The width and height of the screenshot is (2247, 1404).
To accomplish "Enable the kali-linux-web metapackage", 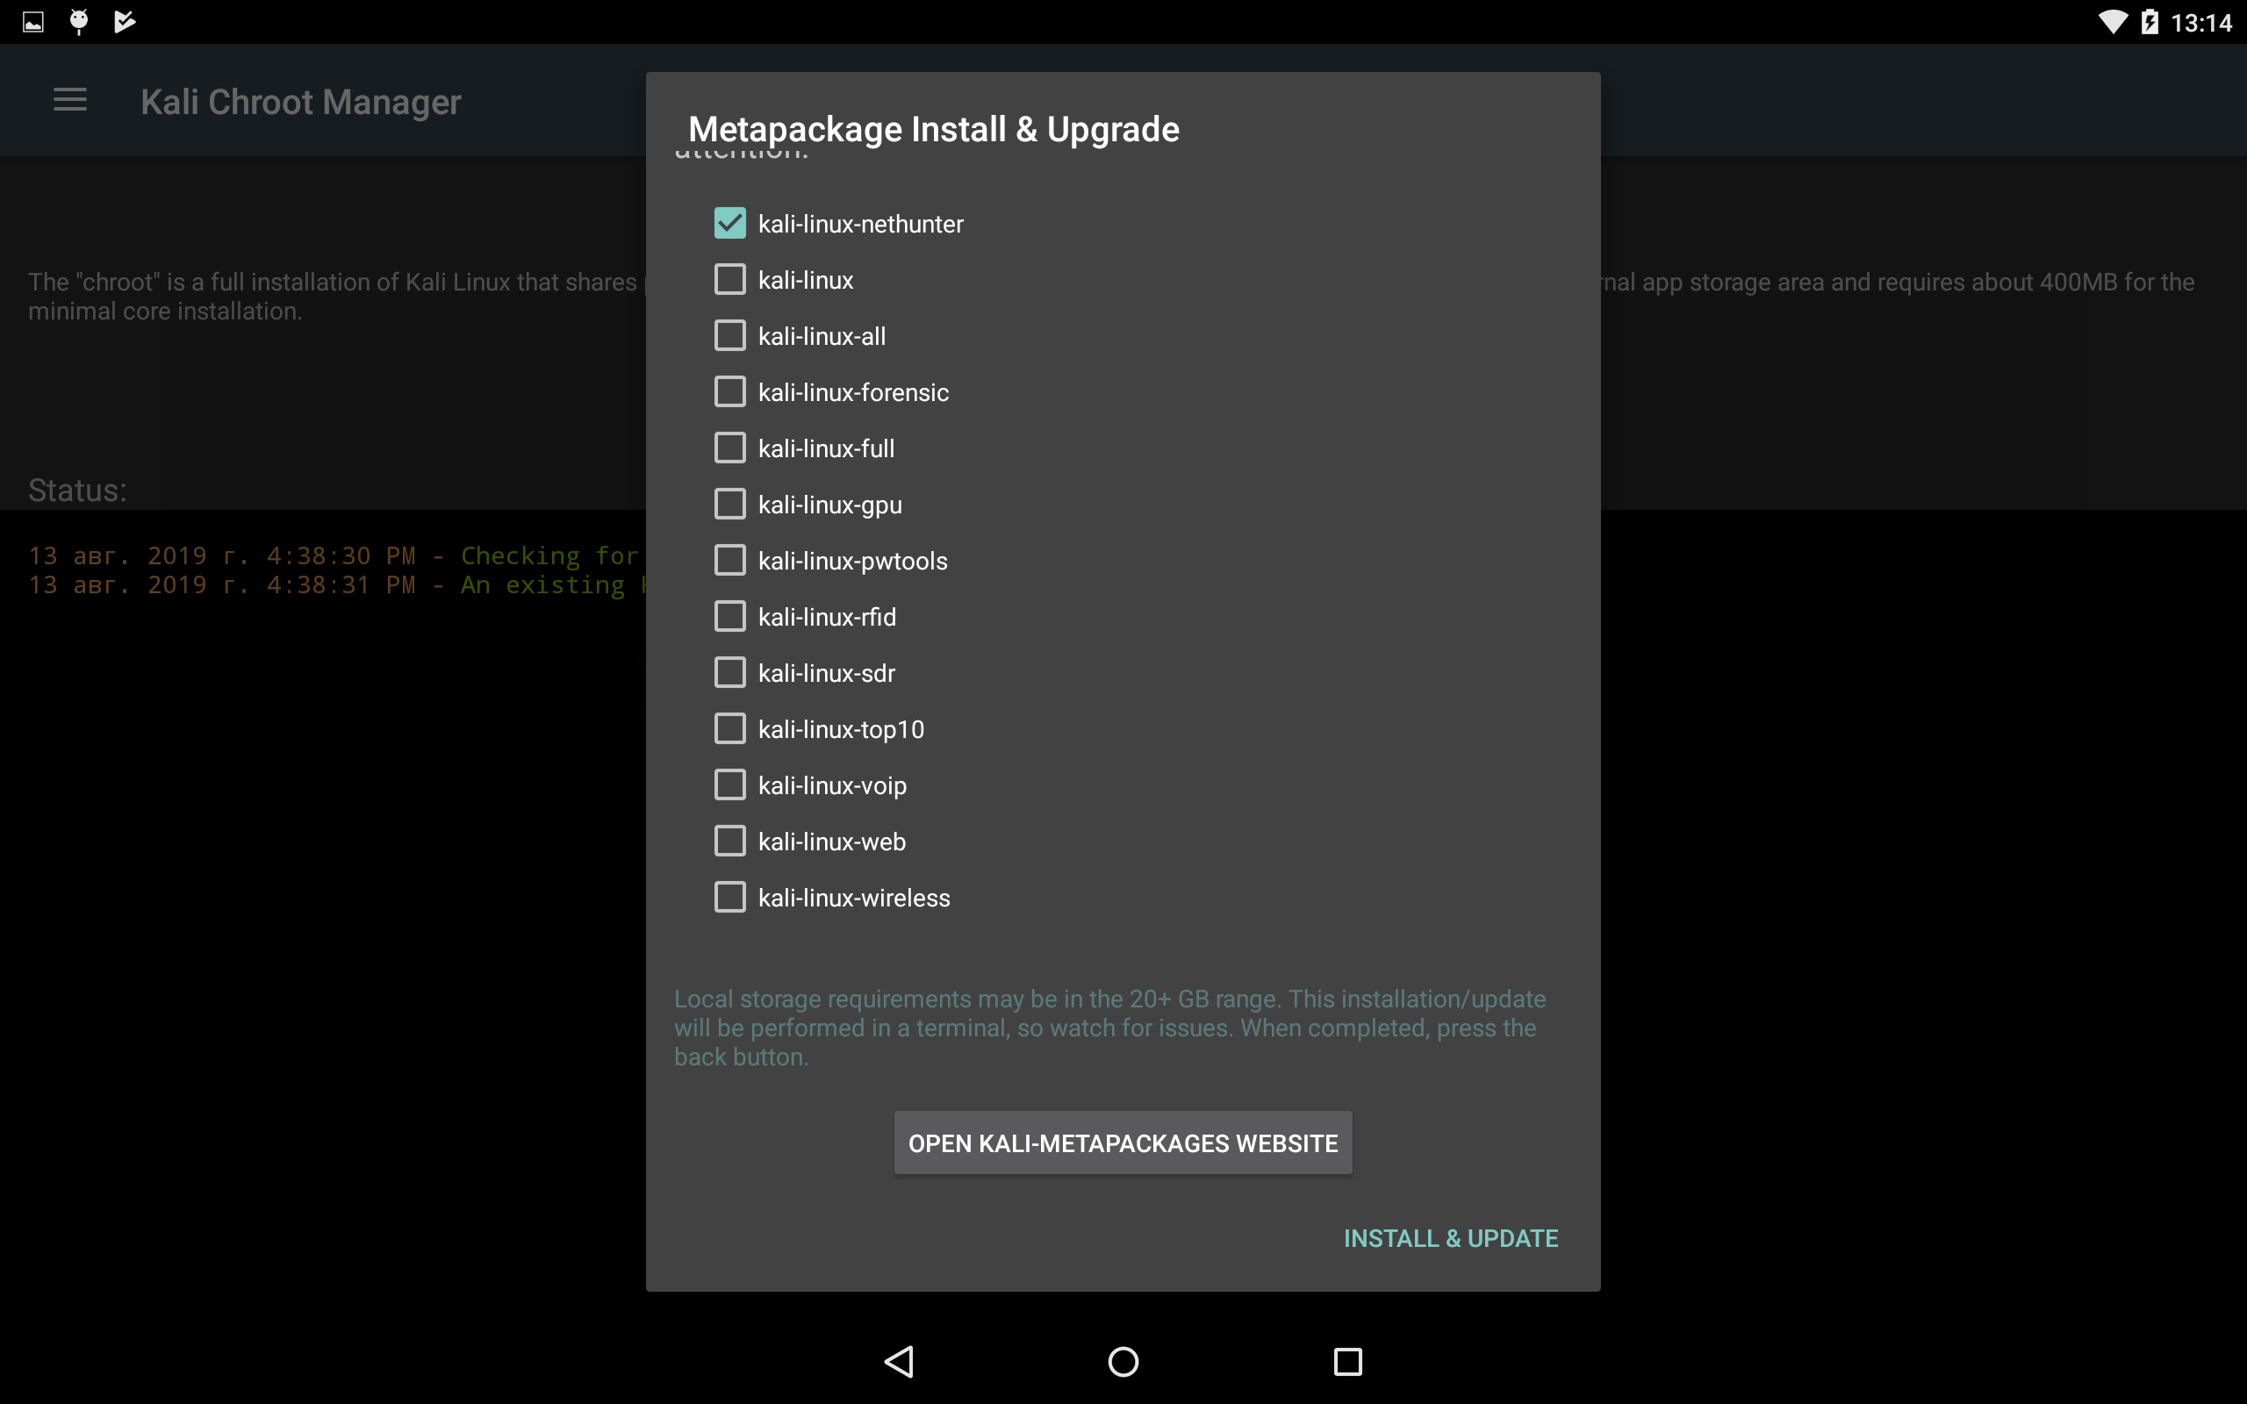I will tap(729, 842).
